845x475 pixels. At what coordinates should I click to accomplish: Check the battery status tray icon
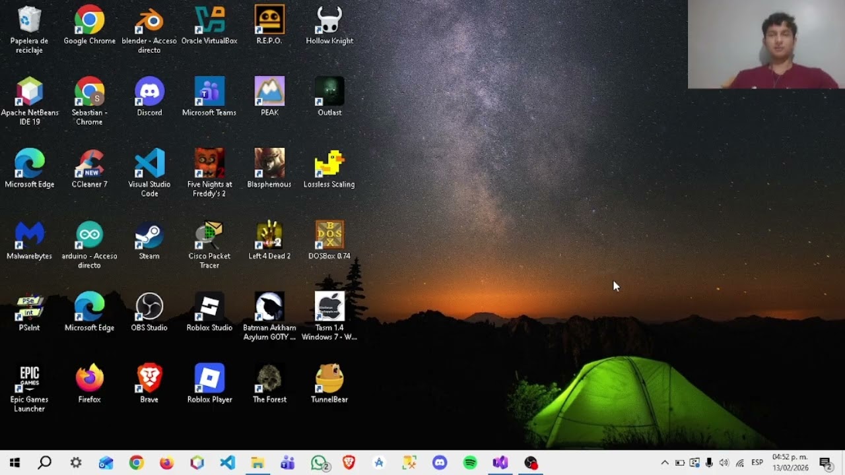(x=680, y=463)
